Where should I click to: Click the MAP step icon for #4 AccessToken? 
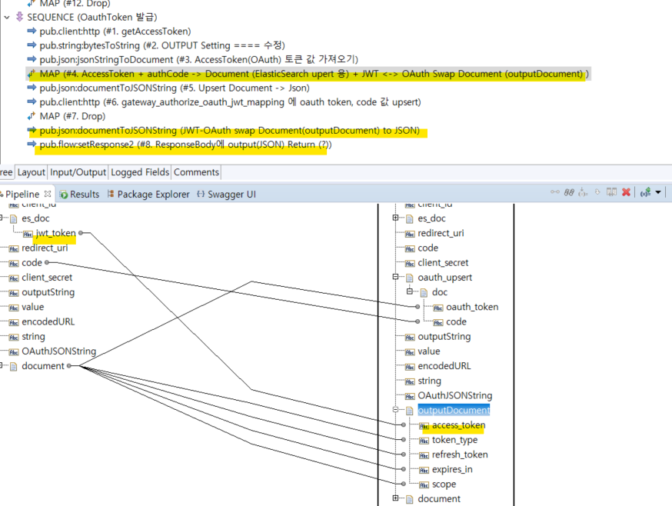tap(32, 74)
